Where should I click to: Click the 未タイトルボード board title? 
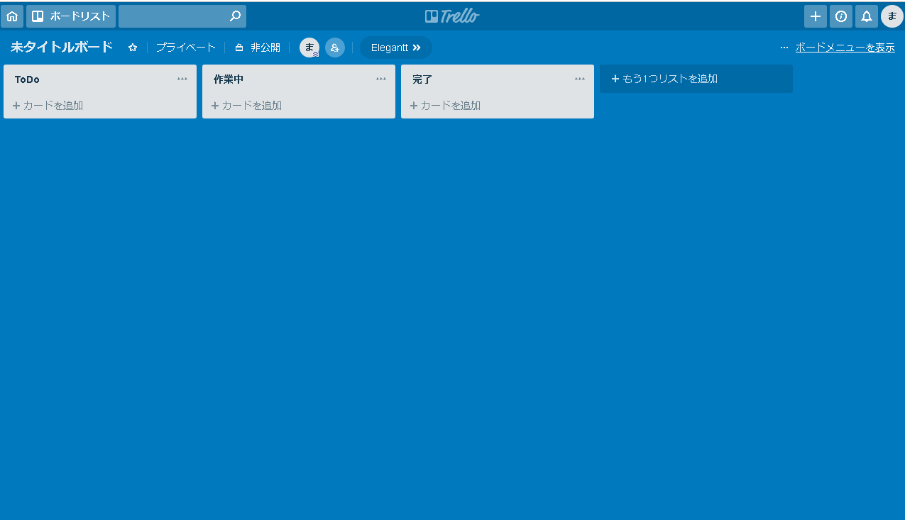tap(62, 48)
